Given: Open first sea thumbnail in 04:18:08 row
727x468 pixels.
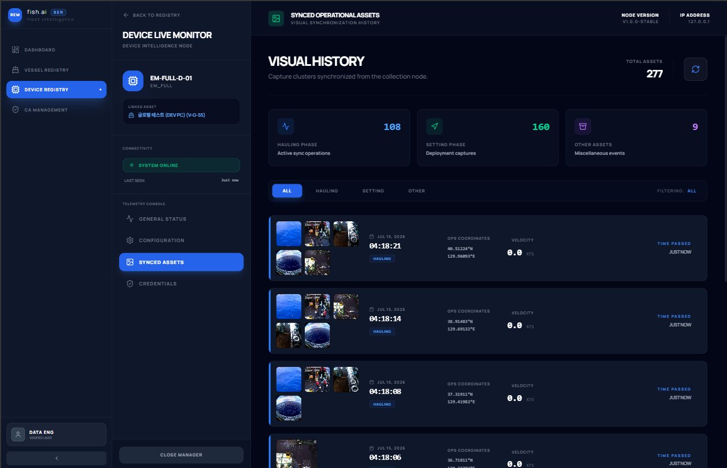Looking at the screenshot, I should (x=289, y=380).
